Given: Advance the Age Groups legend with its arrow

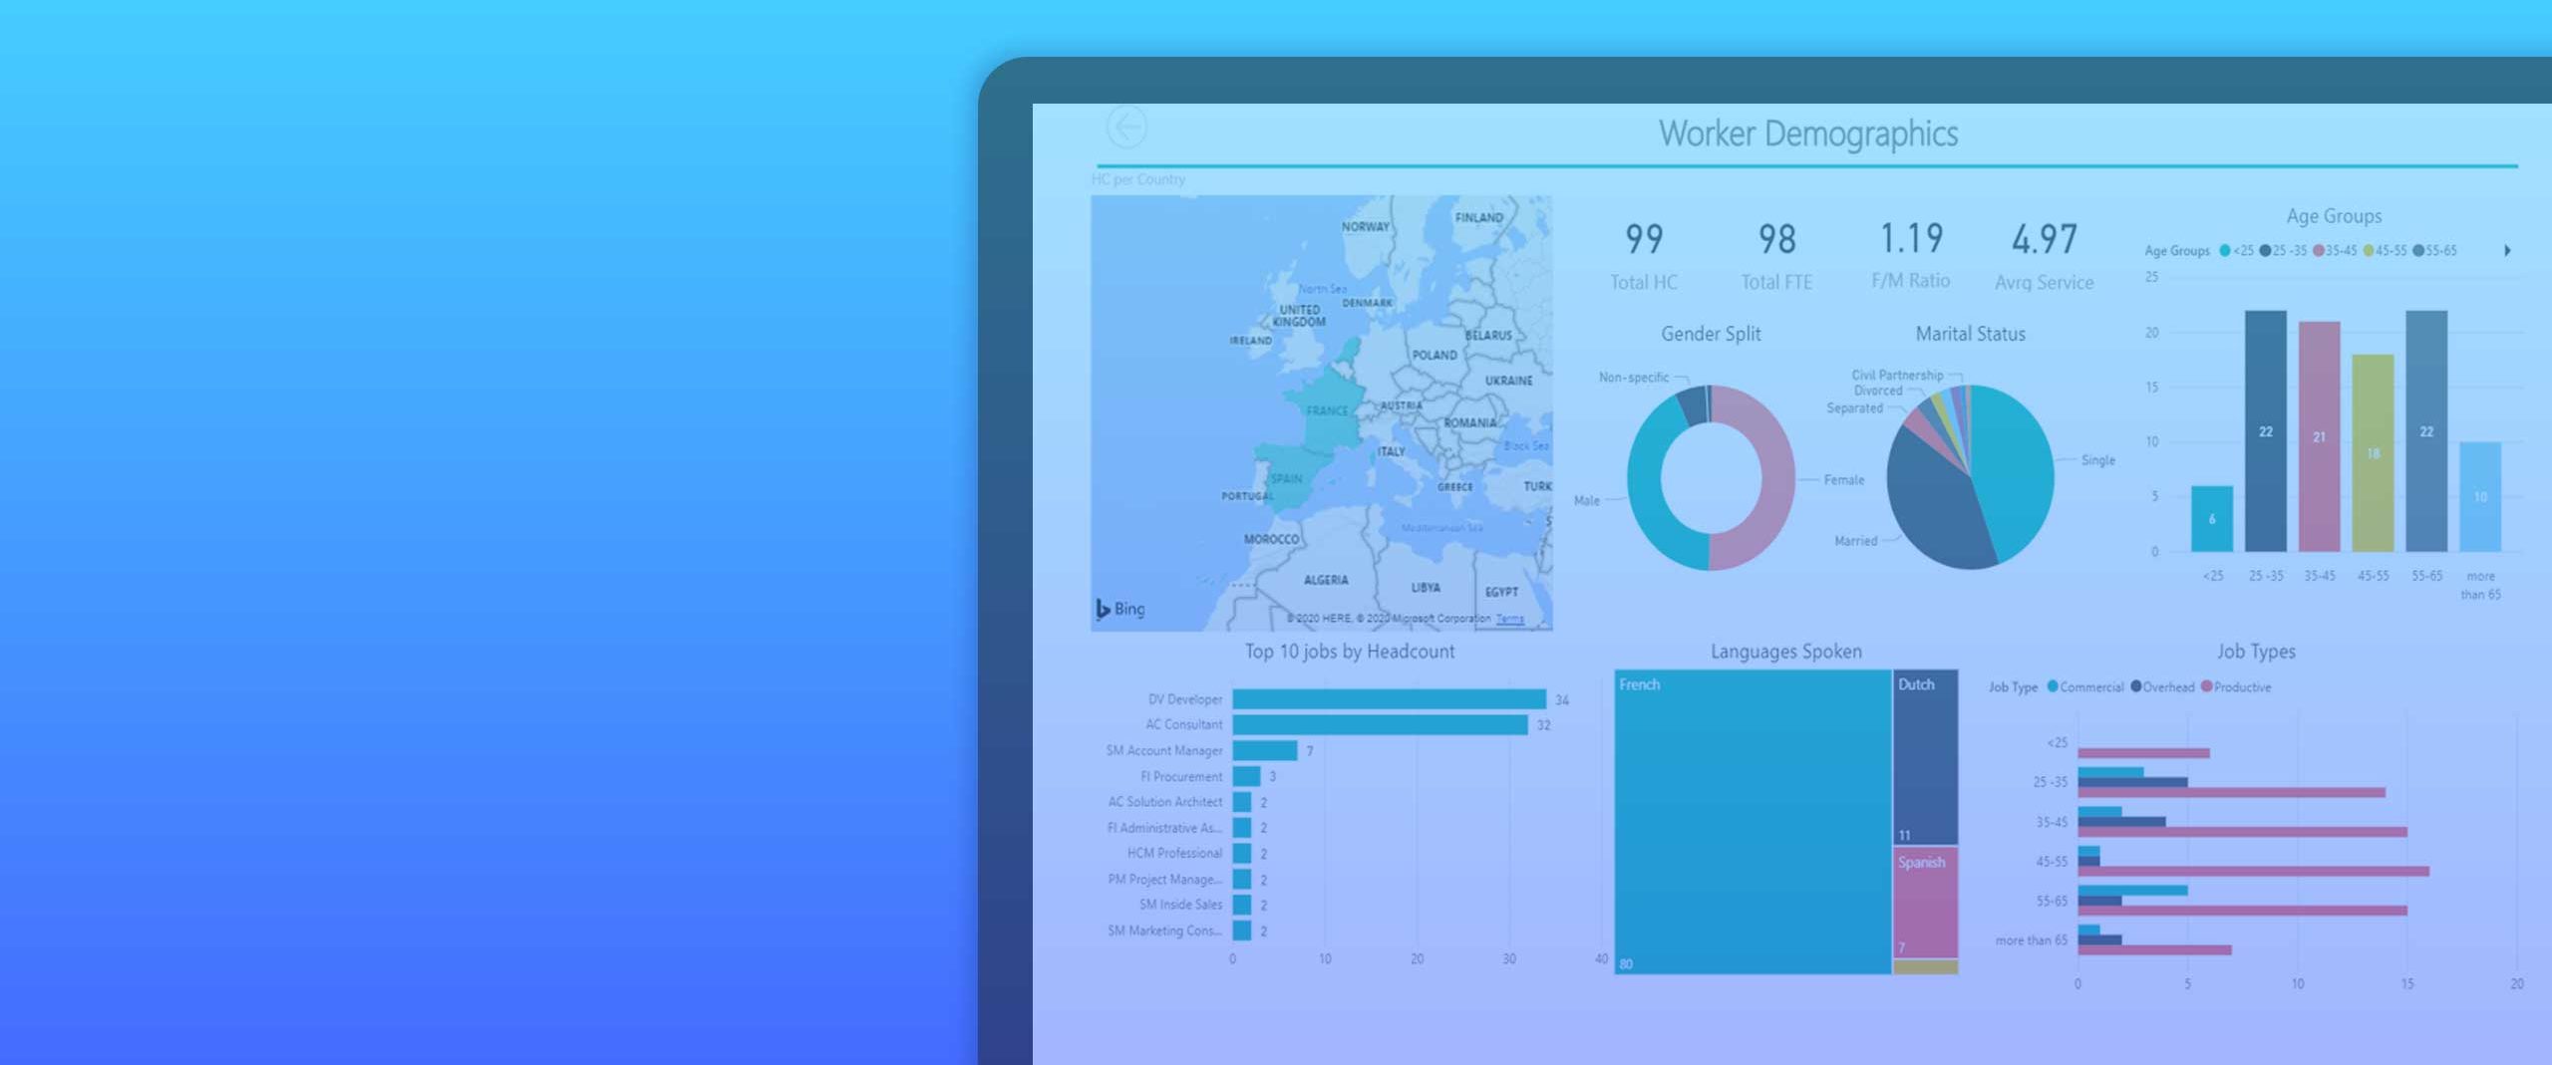Looking at the screenshot, I should (x=2507, y=251).
